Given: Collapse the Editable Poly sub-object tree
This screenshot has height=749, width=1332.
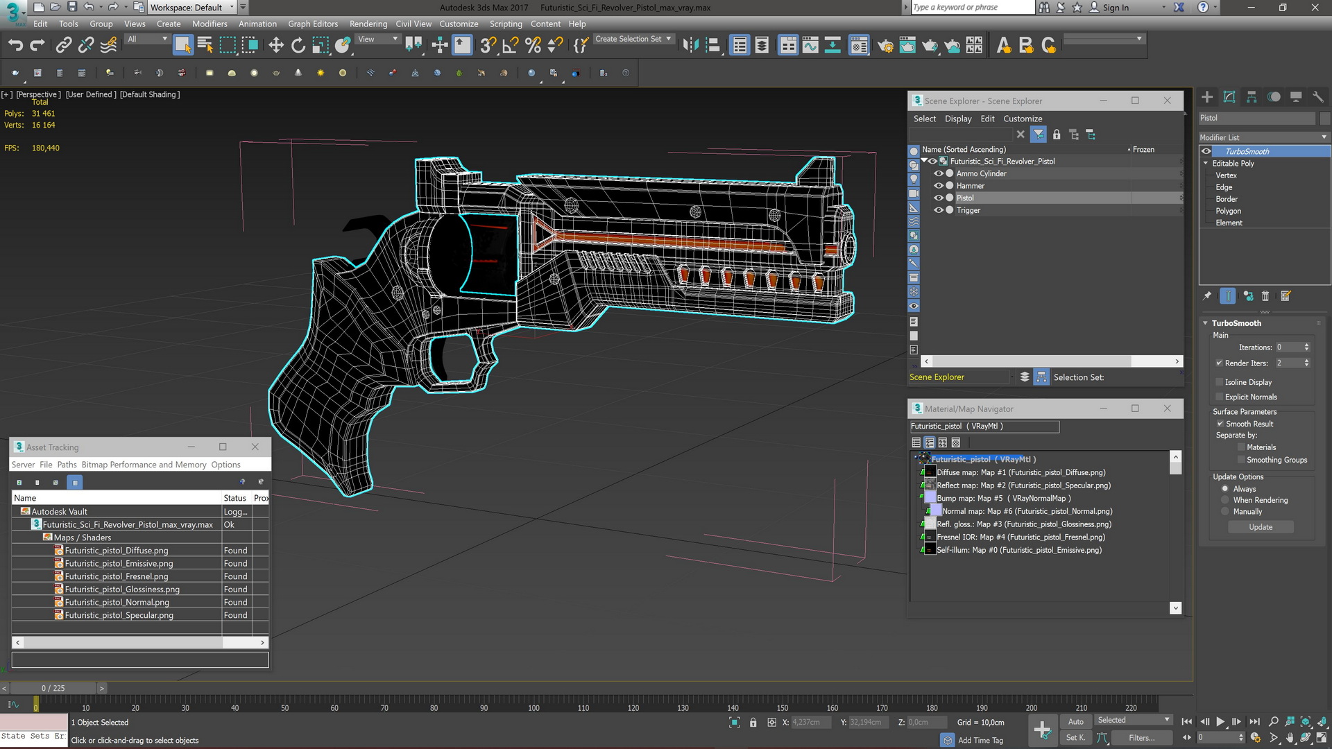Looking at the screenshot, I should pyautogui.click(x=1206, y=164).
